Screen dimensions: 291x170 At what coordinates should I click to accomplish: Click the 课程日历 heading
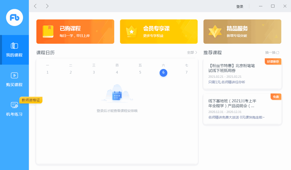tap(45, 53)
